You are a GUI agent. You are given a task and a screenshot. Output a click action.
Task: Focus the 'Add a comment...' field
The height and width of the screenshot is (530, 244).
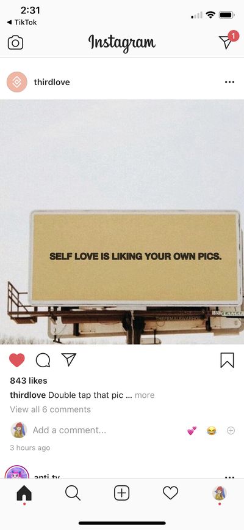point(70,430)
